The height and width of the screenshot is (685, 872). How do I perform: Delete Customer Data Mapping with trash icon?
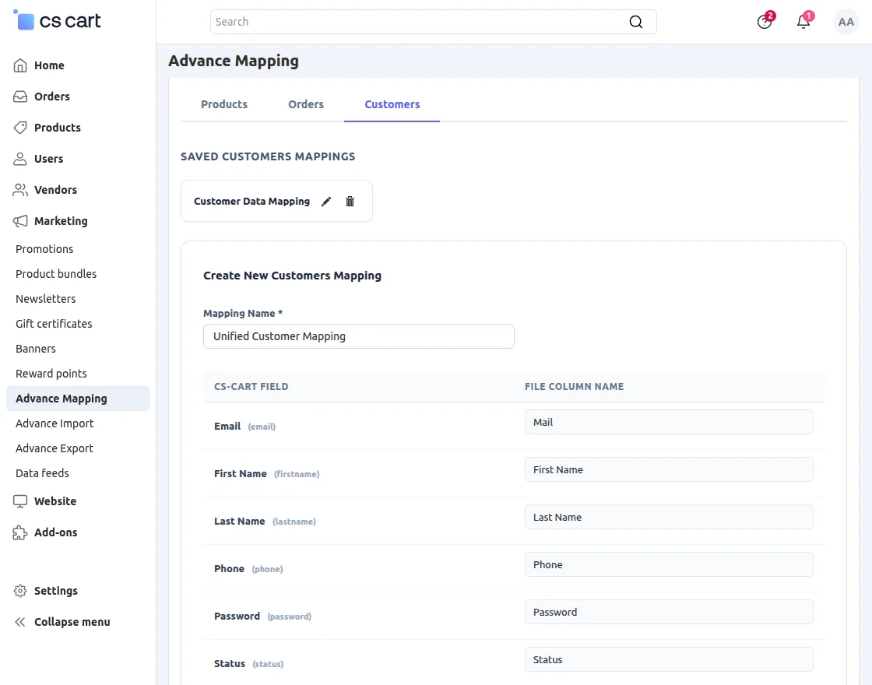tap(350, 202)
